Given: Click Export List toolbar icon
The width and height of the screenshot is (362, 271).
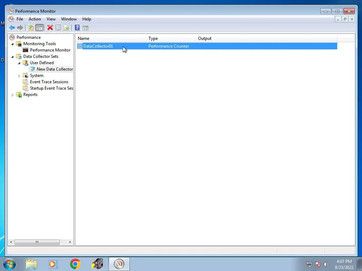Looking at the screenshot, I should tap(66, 28).
